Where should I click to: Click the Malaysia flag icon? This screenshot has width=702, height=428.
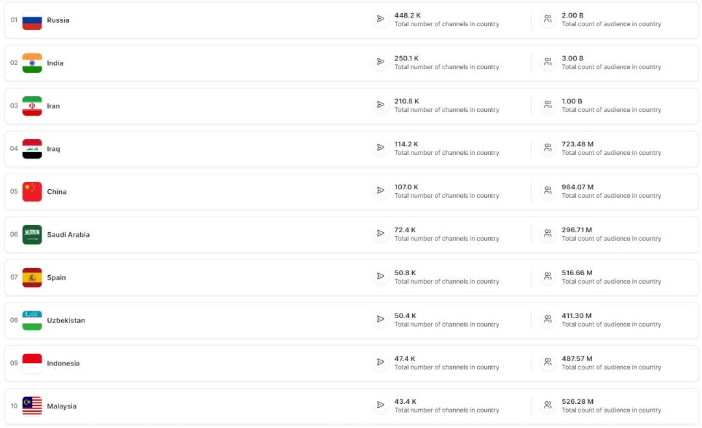click(32, 406)
